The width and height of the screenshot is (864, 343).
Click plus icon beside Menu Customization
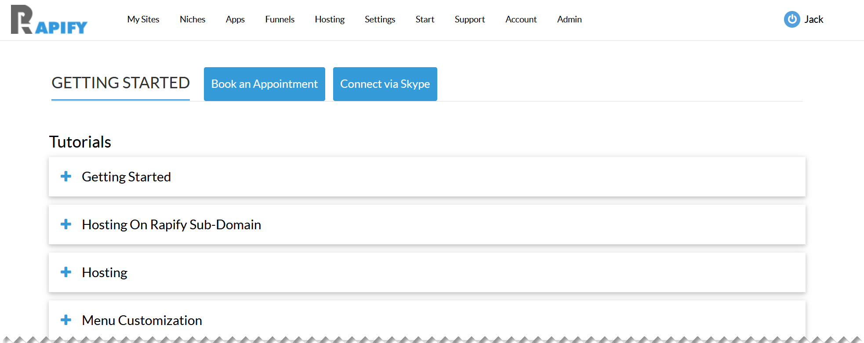tap(66, 320)
